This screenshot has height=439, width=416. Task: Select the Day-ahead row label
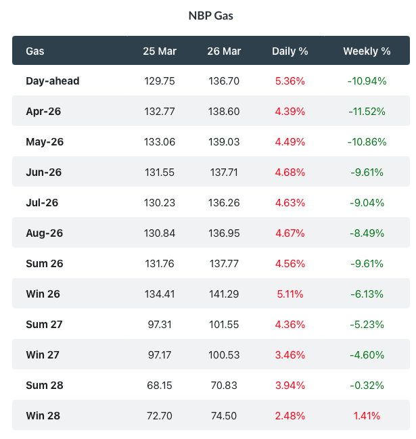(53, 81)
